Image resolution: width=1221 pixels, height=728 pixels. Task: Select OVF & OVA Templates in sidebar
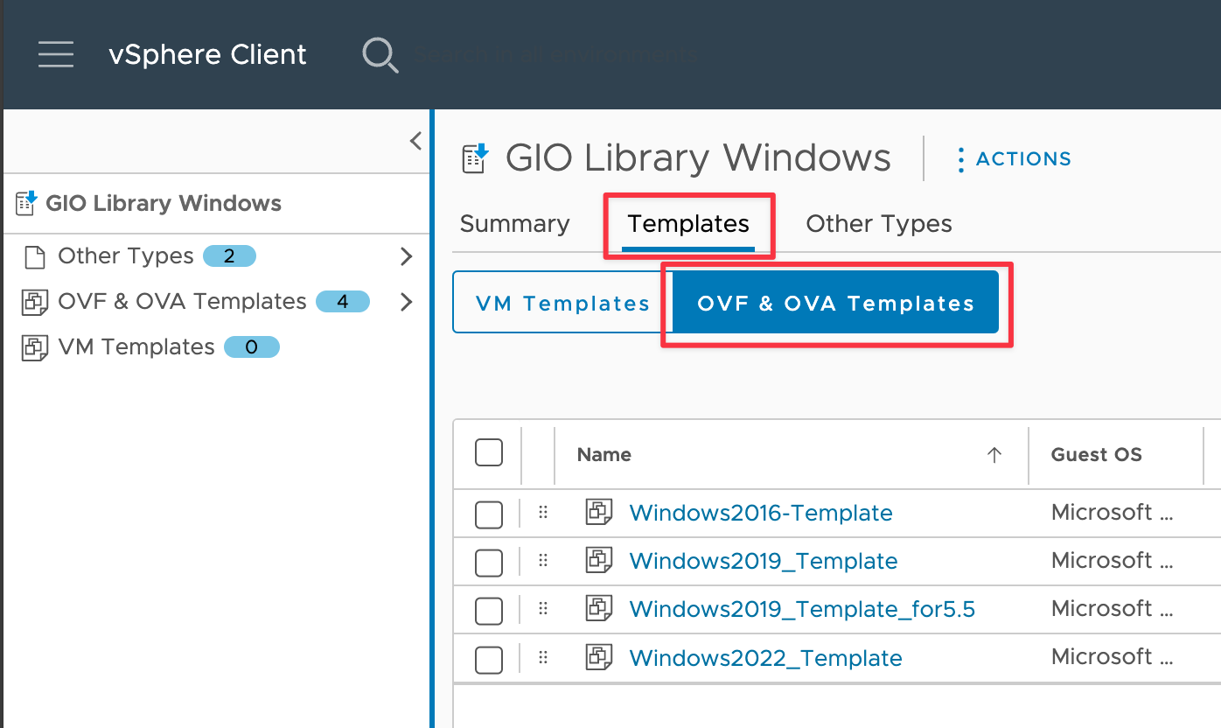point(182,301)
